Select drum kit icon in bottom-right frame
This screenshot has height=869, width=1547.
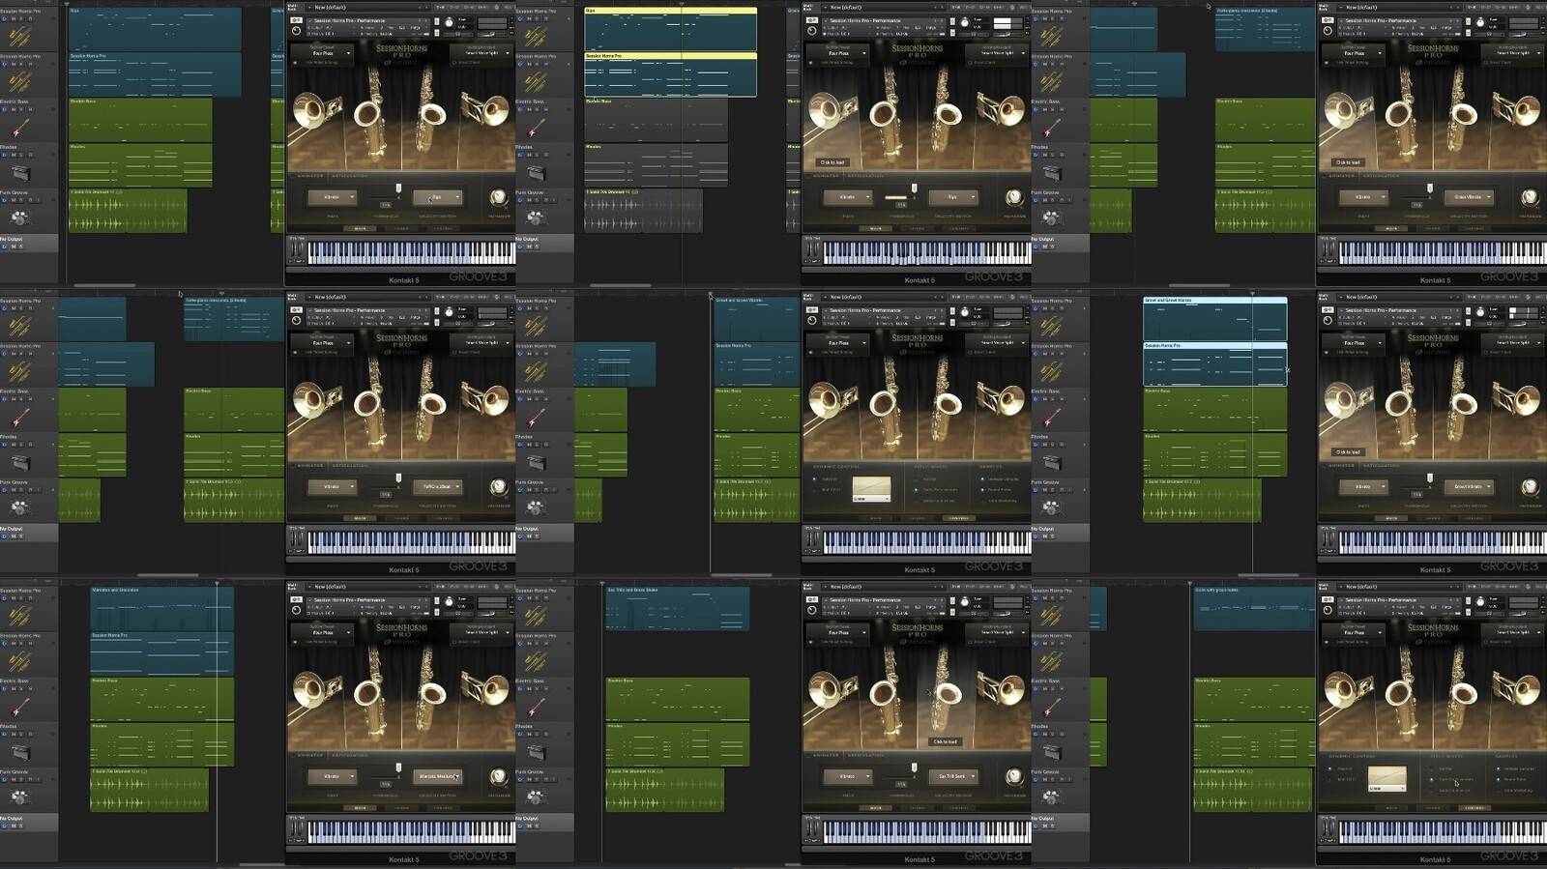pos(1051,797)
